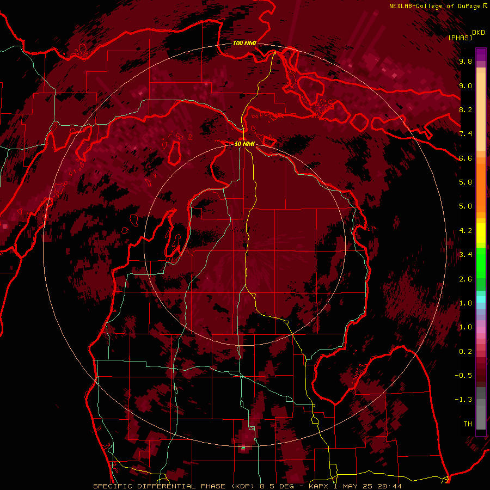Click the 50 NMI range ring label
The image size is (490, 490).
pyautogui.click(x=244, y=144)
